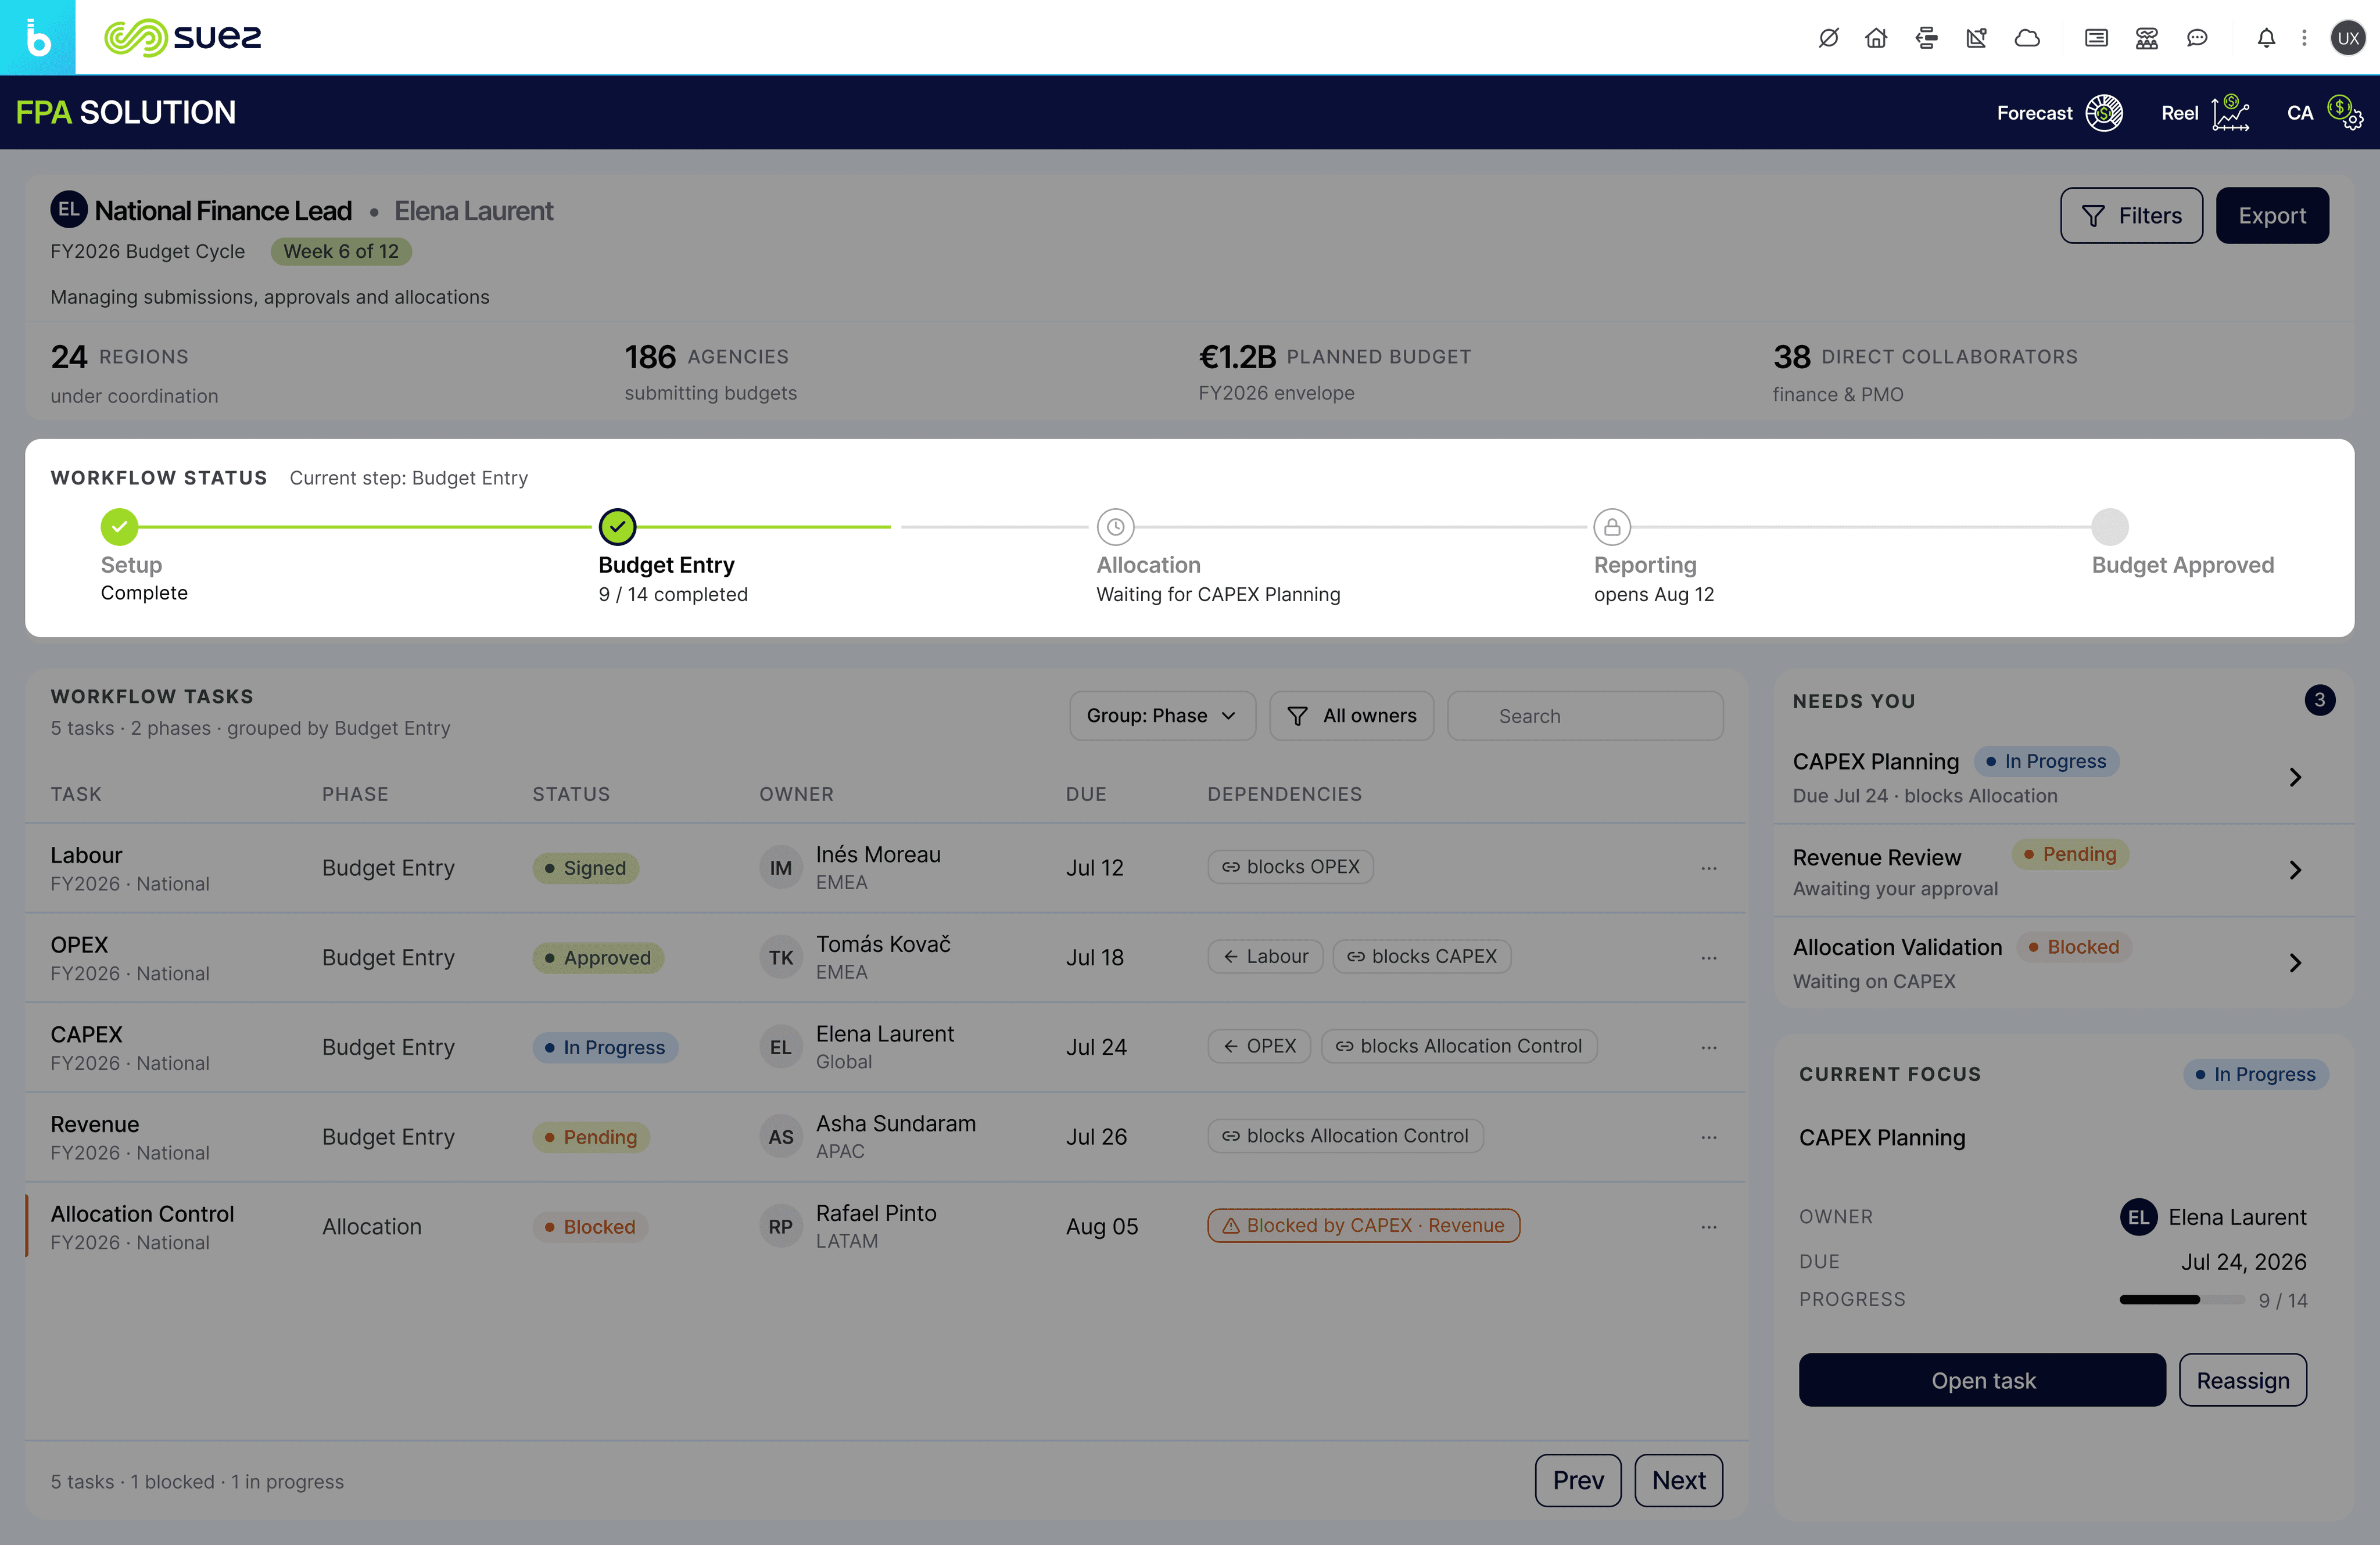Go to previous page with Prev
Screen dimensions: 2380x1545
(1578, 1480)
